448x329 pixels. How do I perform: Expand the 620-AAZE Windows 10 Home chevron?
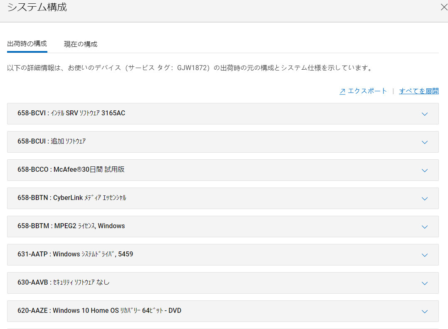[x=425, y=312]
